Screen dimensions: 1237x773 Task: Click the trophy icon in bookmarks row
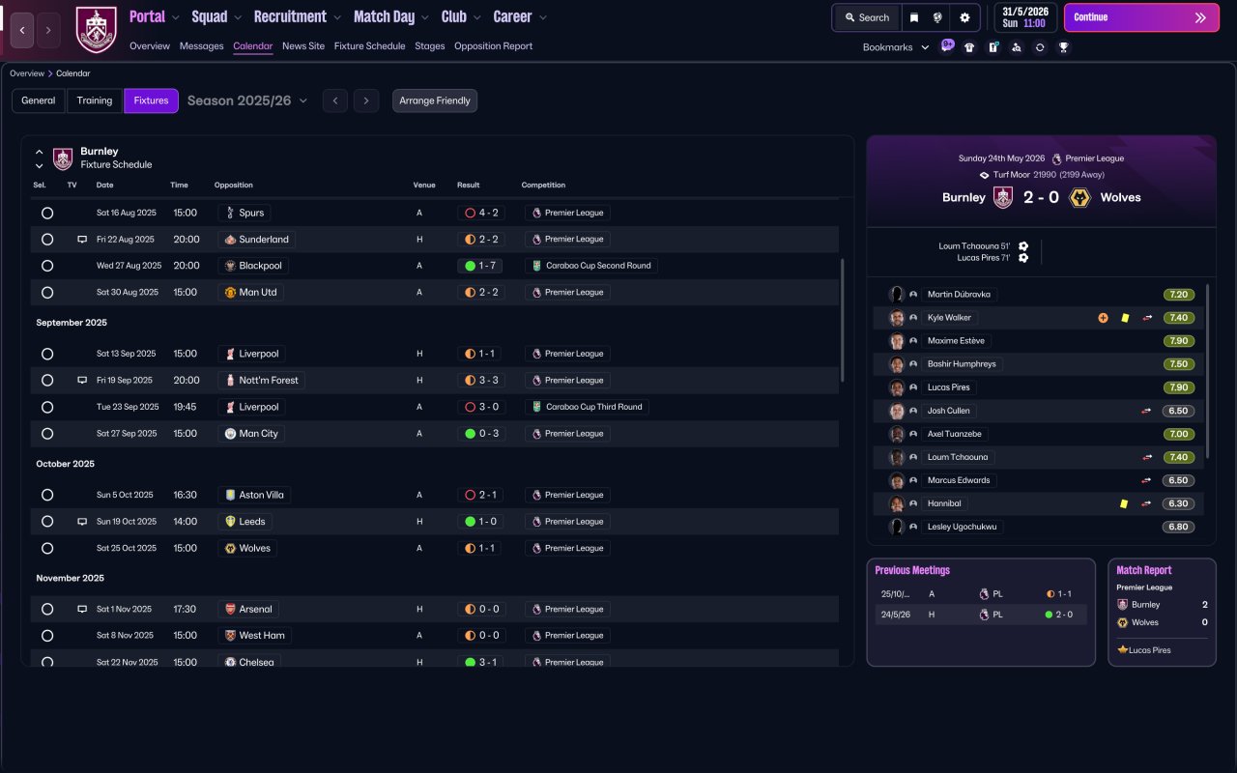[x=1063, y=47]
